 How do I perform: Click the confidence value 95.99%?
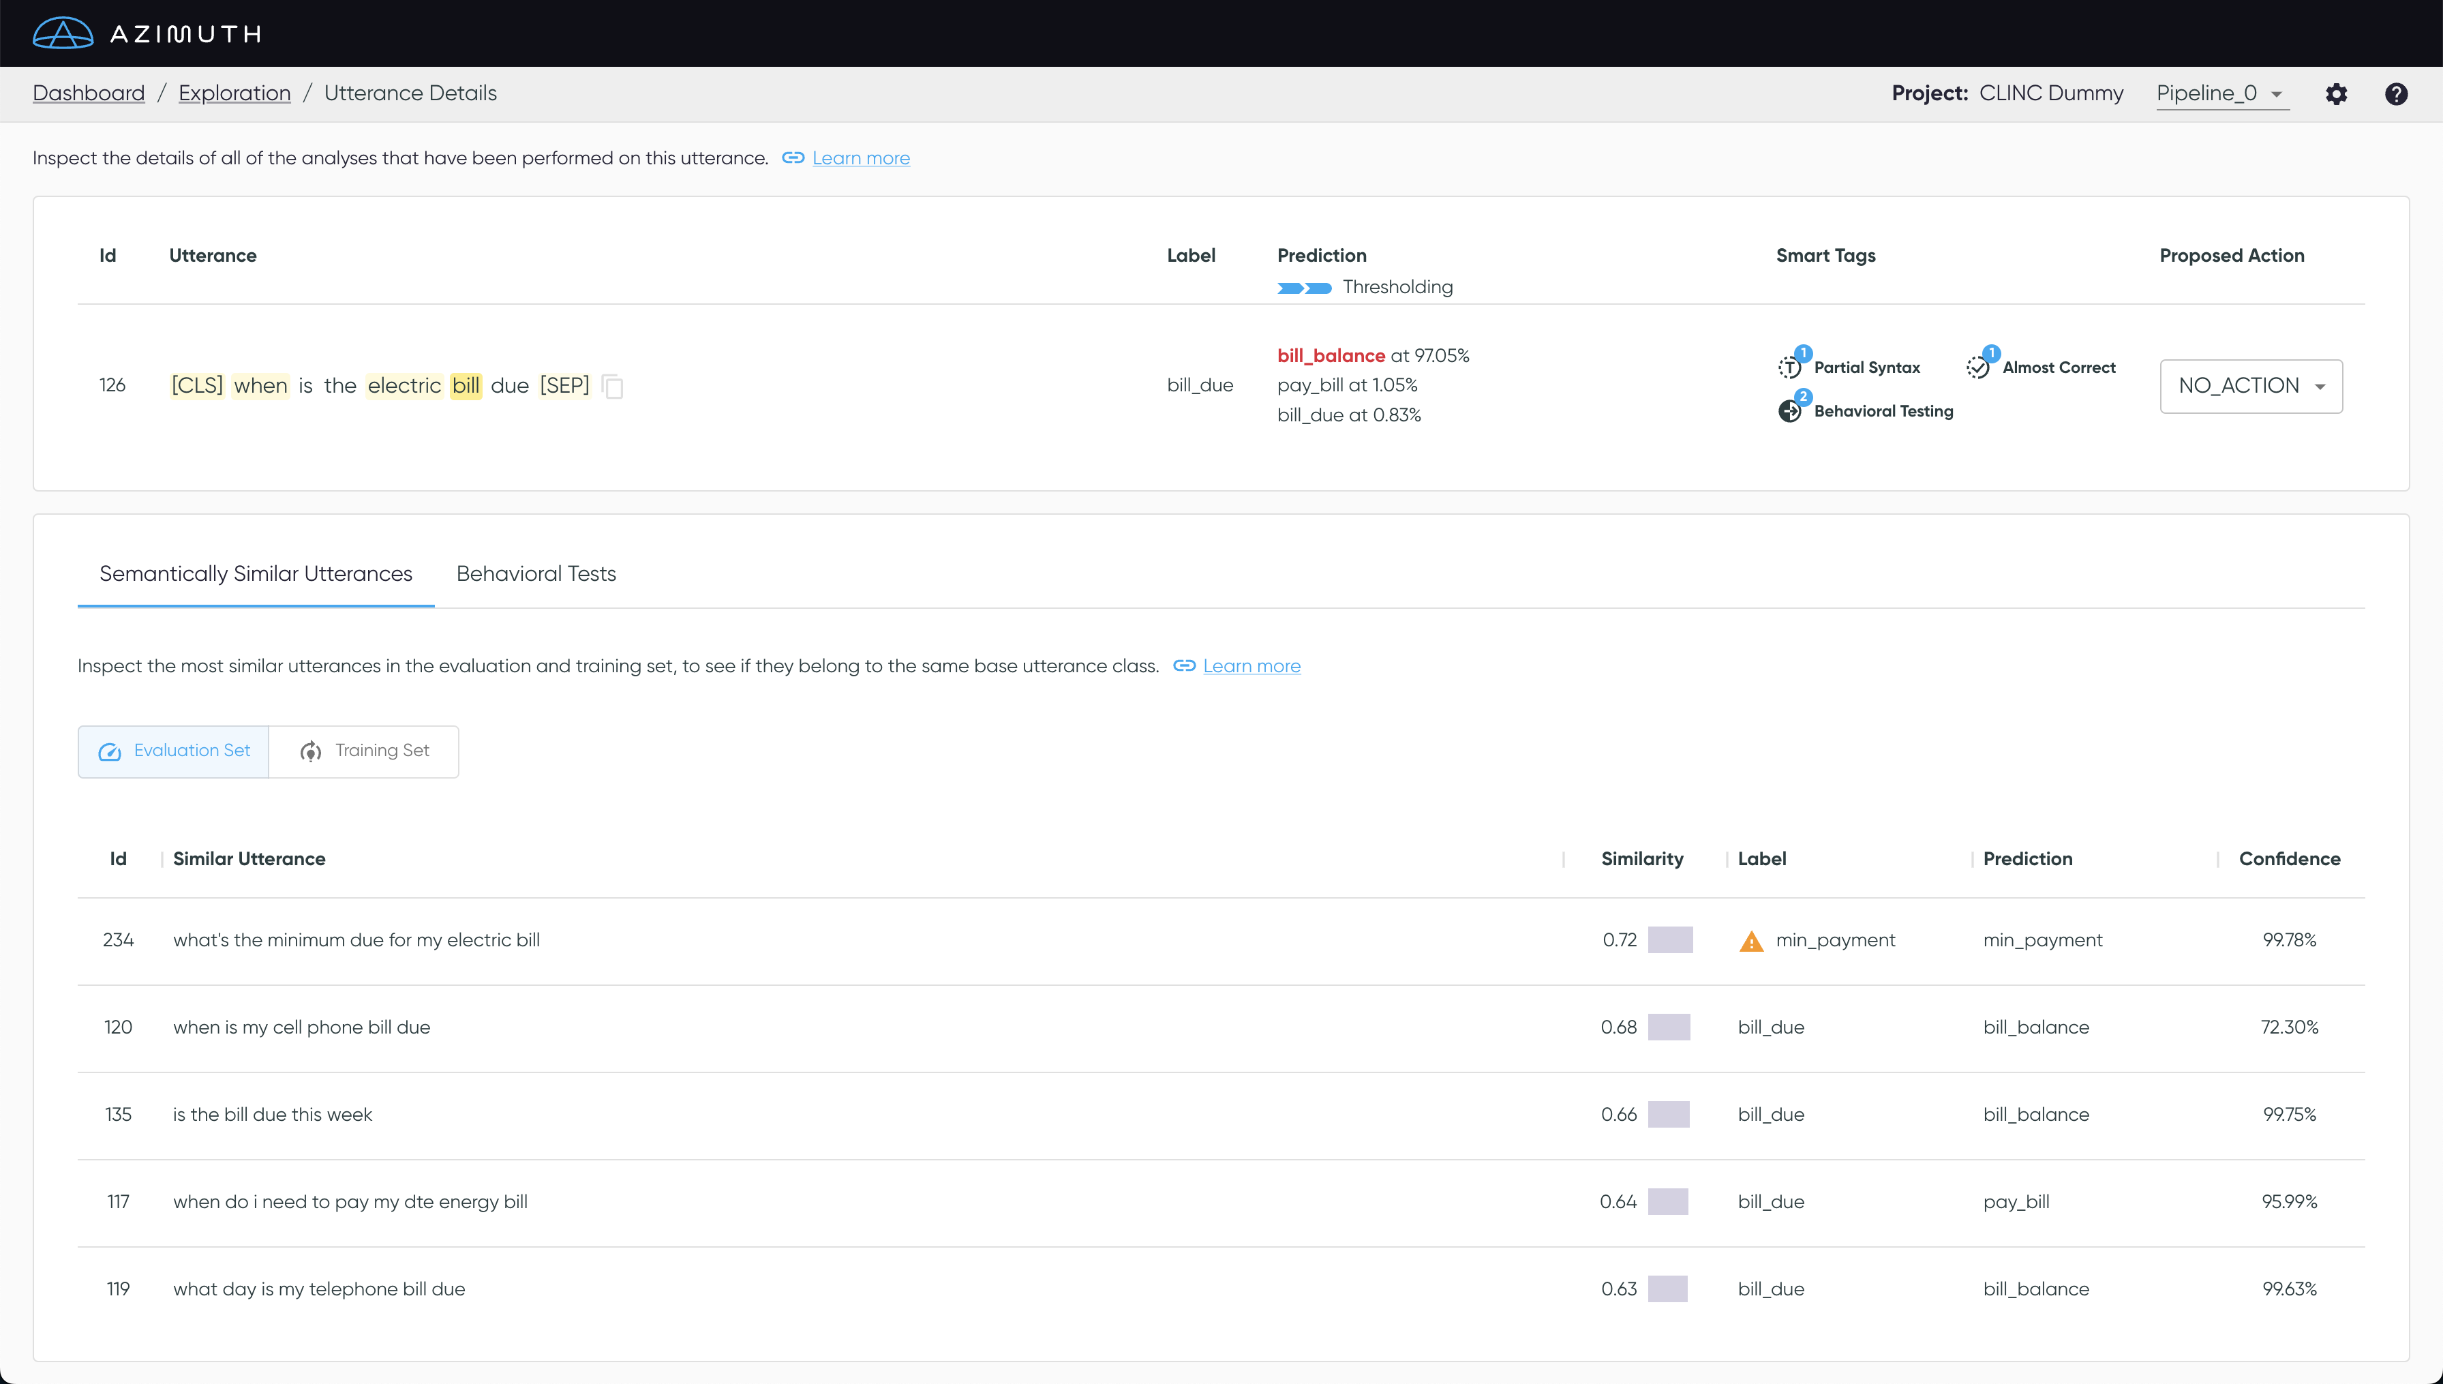[2289, 1203]
